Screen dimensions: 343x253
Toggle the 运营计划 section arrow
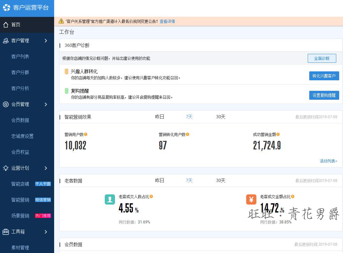point(46,168)
